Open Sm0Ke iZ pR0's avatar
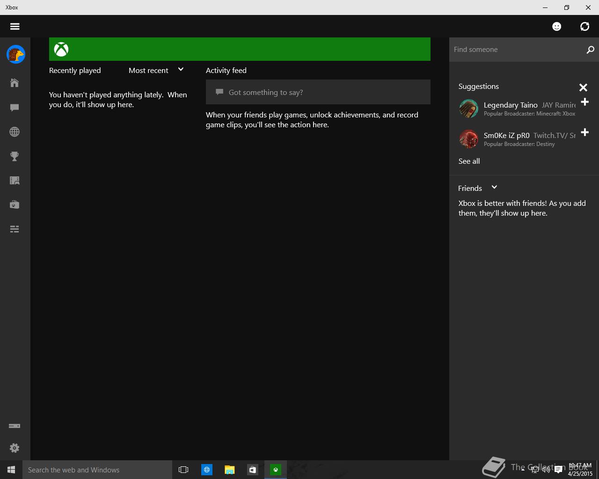This screenshot has width=599, height=479. point(468,139)
